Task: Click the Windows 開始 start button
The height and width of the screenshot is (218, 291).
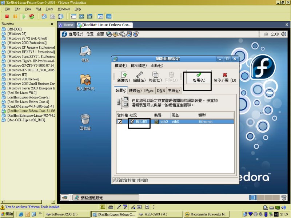Action: click(7, 214)
